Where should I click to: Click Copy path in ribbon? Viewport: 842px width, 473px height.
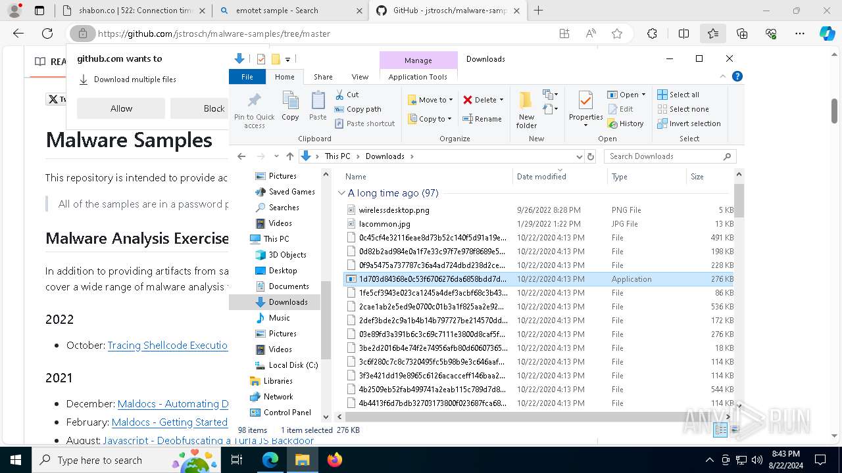click(358, 109)
